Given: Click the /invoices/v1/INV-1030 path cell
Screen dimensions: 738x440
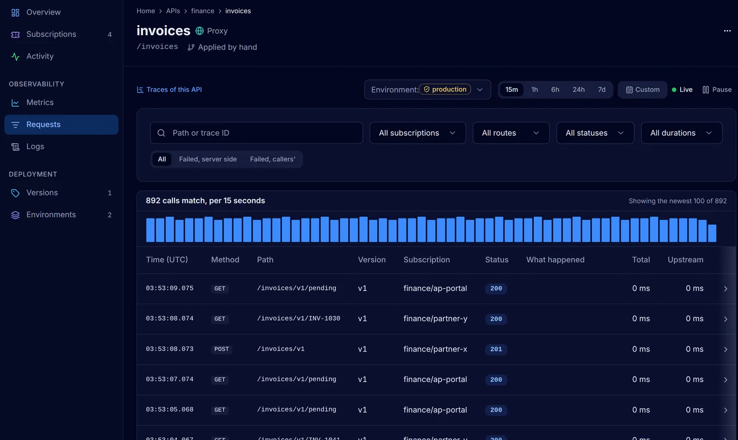Looking at the screenshot, I should pyautogui.click(x=299, y=319).
